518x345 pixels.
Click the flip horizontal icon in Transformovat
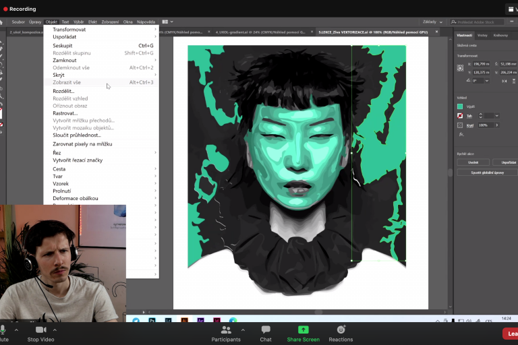click(505, 81)
